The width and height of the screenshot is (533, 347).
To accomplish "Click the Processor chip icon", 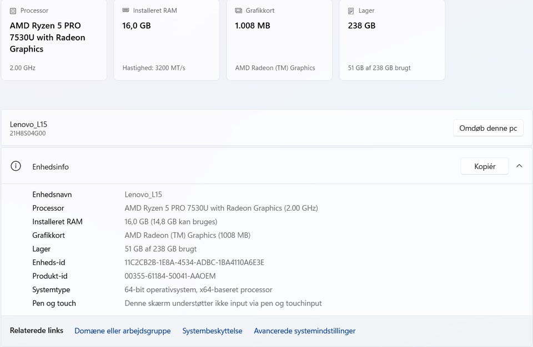I will [13, 11].
